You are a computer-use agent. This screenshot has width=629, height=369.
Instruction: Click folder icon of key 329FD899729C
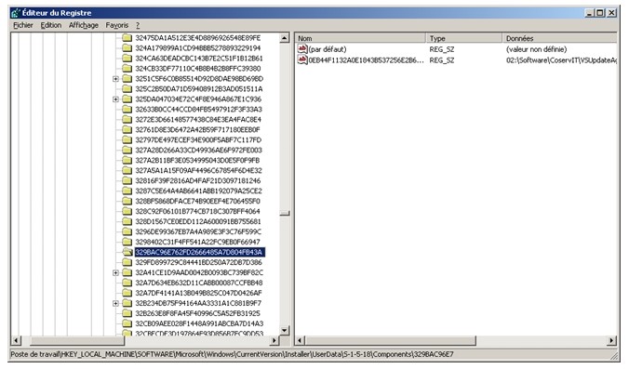pyautogui.click(x=127, y=262)
